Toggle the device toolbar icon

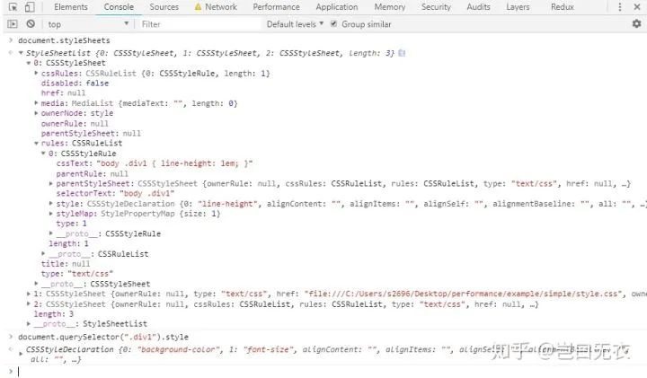tap(30, 7)
